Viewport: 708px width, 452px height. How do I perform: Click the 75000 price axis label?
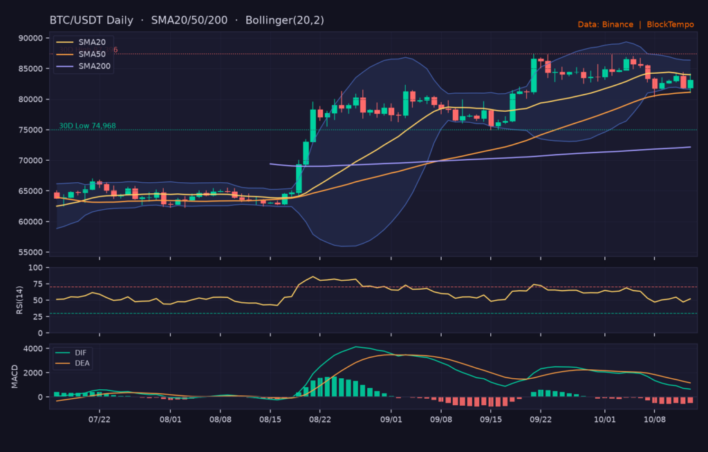[x=30, y=130]
